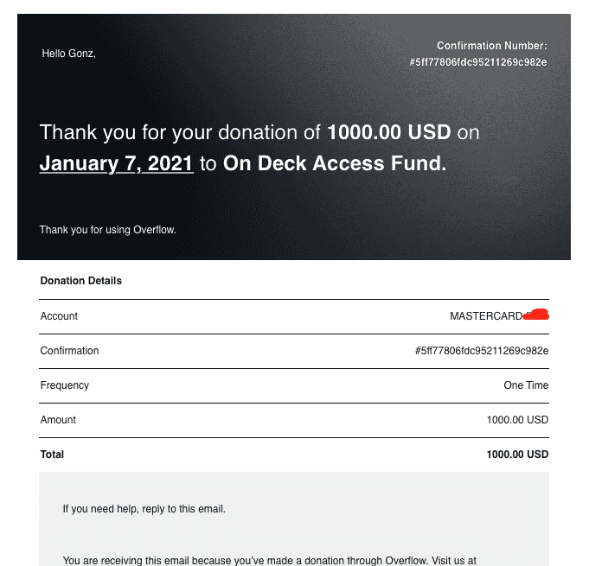The height and width of the screenshot is (566, 589).
Task: Click the red redaction mark beside MASTERCARD
Action: (x=536, y=315)
